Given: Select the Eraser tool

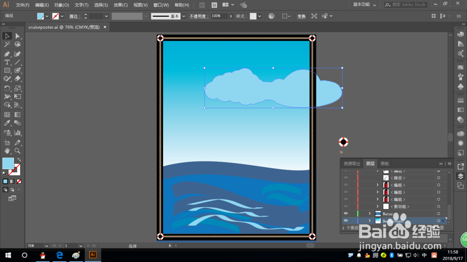Looking at the screenshot, I should tap(18, 79).
